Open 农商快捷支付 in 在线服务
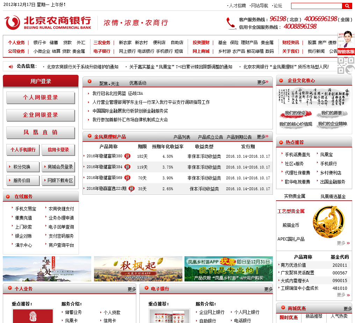 [61, 209]
